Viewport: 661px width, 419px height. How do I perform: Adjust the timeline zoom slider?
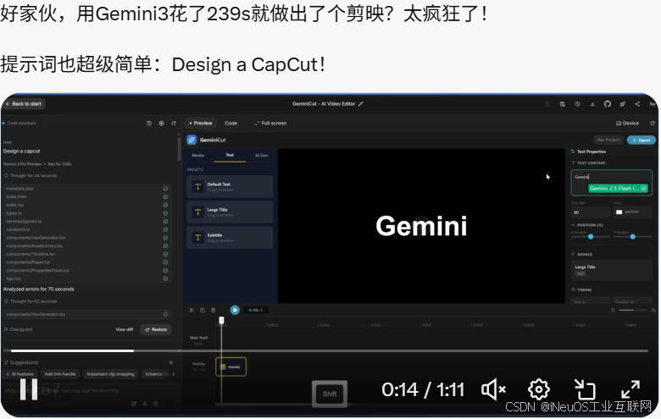632,310
